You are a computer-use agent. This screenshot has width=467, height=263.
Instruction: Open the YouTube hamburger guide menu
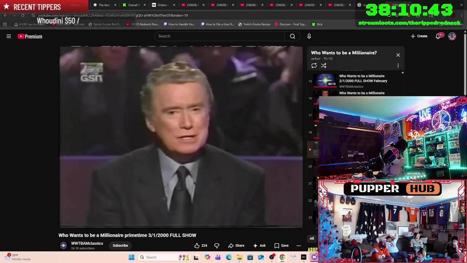point(9,36)
